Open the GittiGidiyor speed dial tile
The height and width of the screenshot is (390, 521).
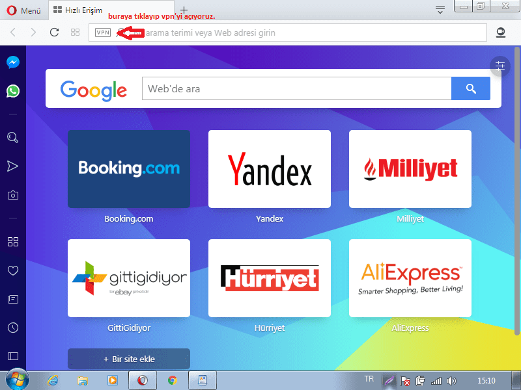click(x=129, y=278)
